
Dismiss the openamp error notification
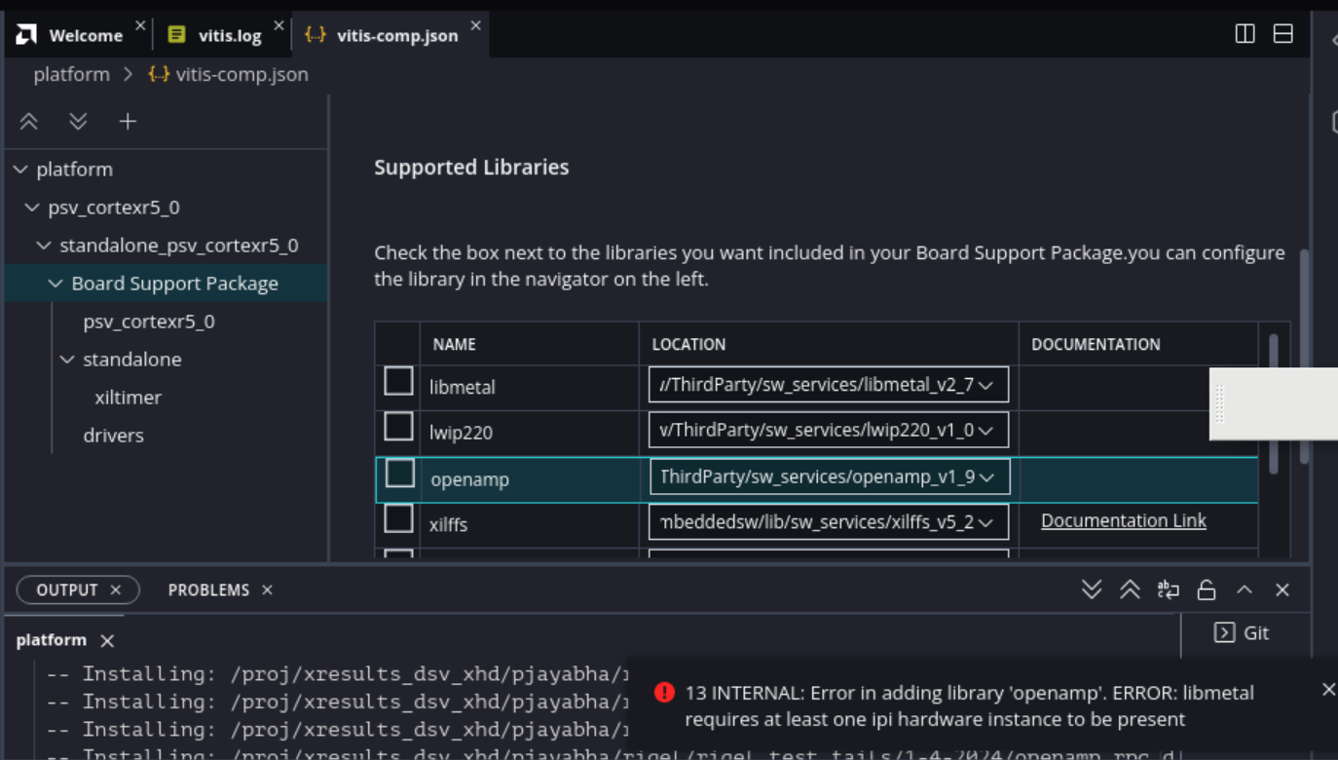(1328, 690)
